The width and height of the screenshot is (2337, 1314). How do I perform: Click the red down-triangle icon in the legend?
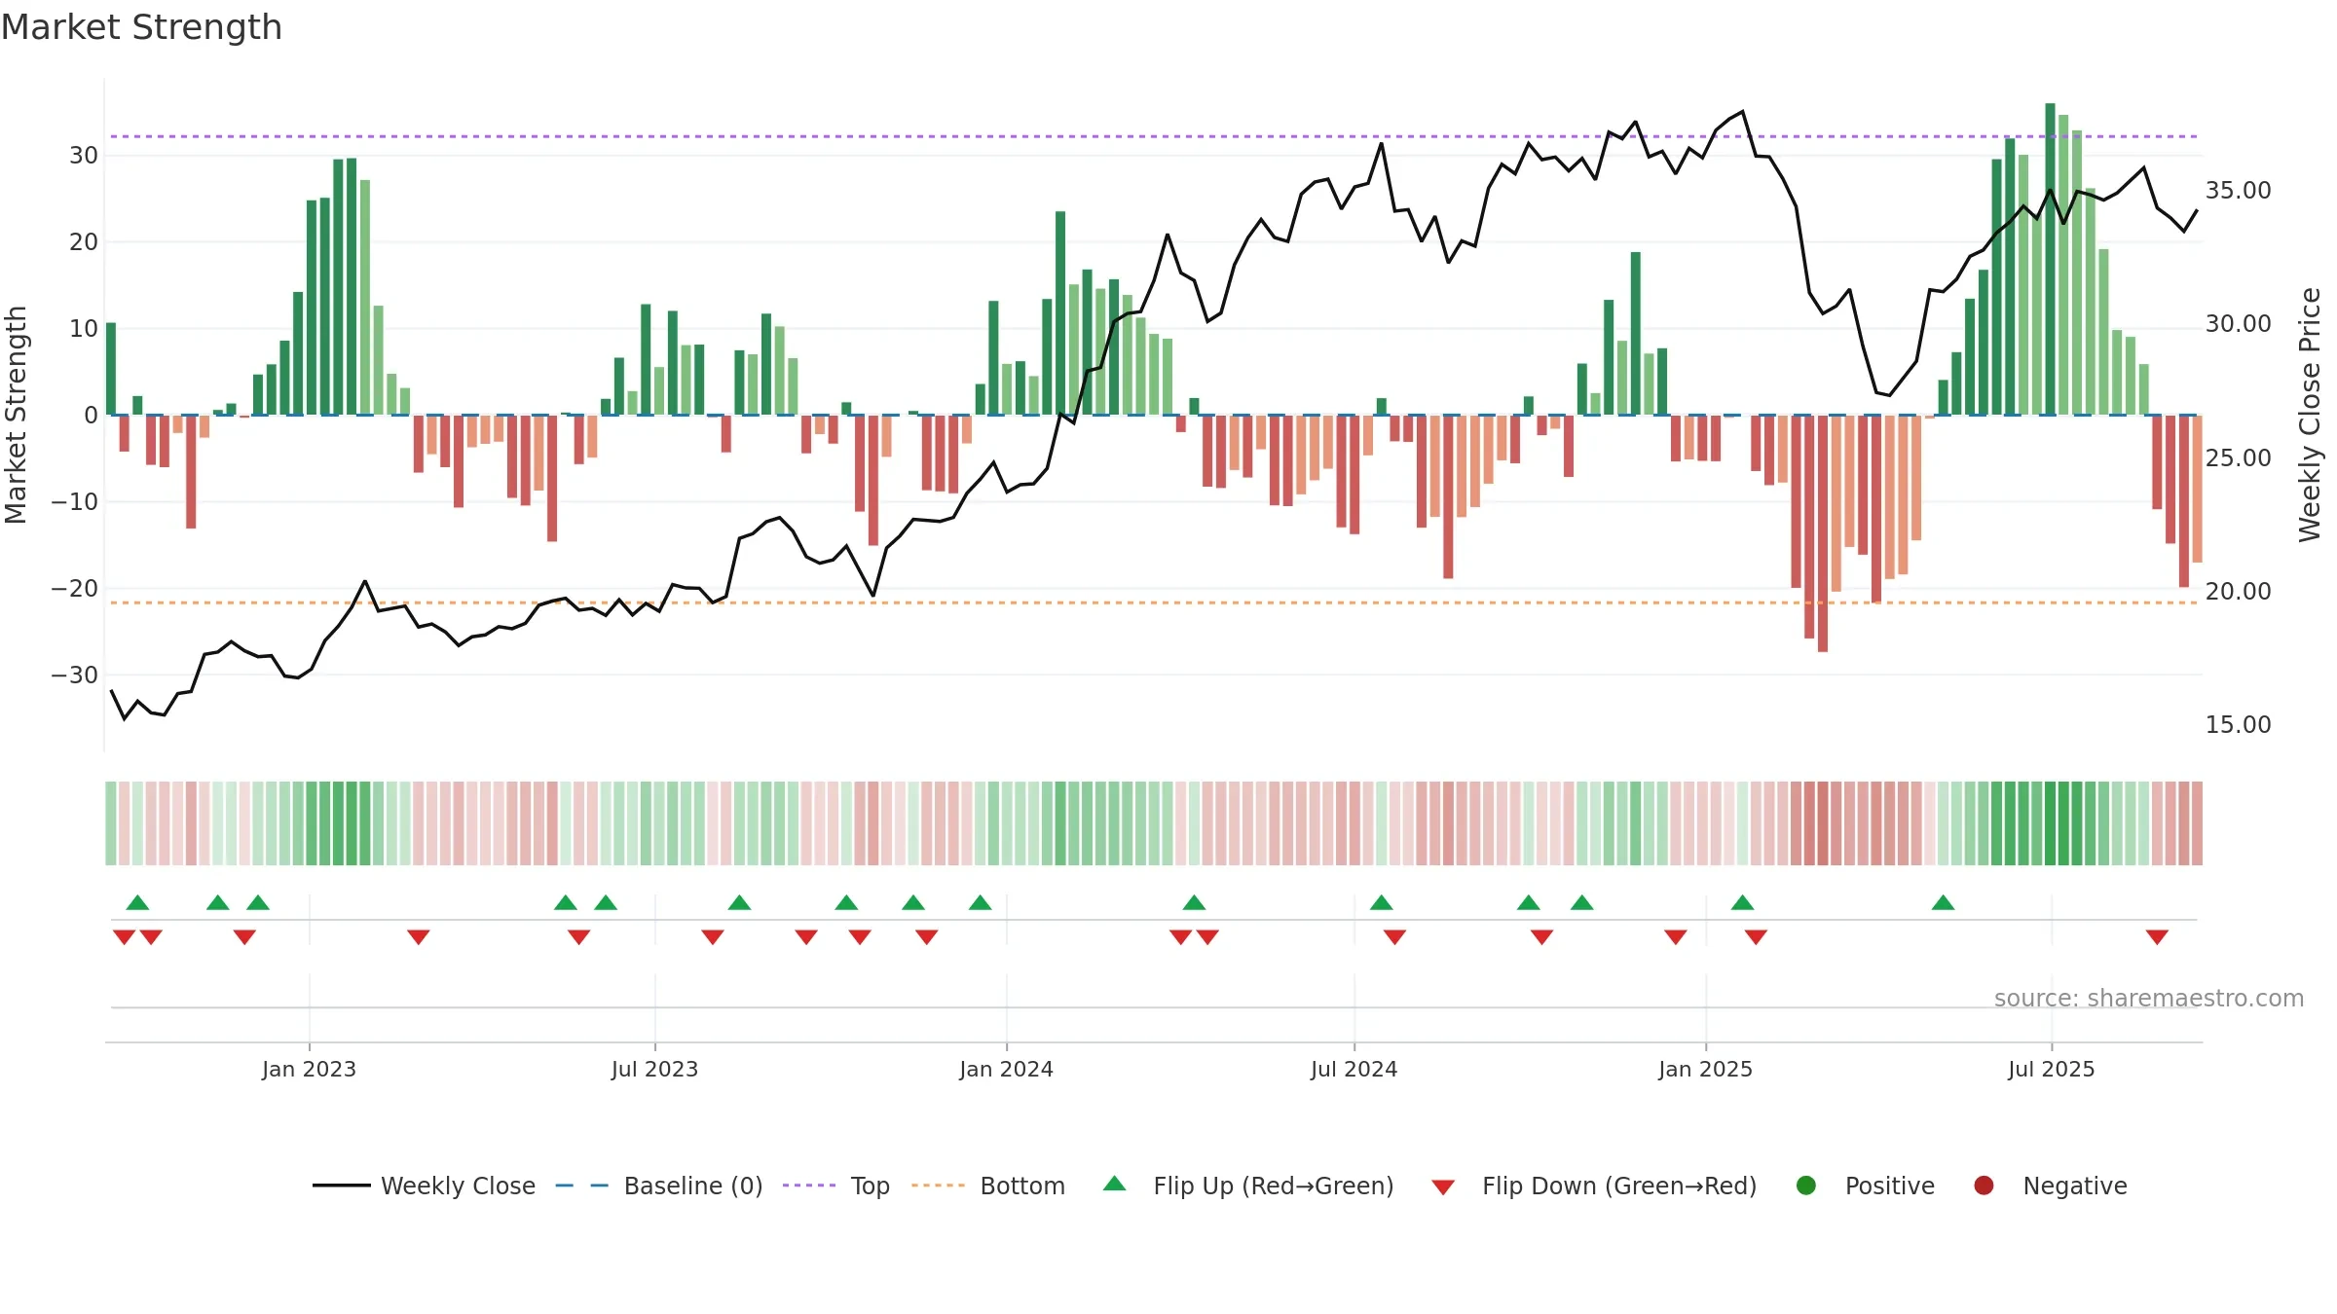1443,1187
